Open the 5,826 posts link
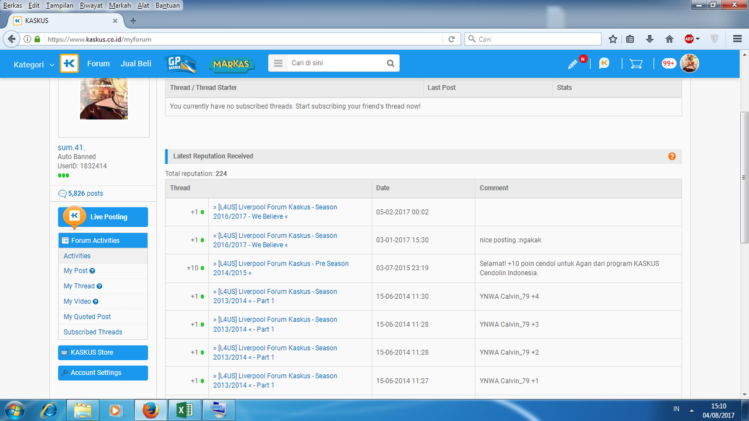749x421 pixels. 85,194
